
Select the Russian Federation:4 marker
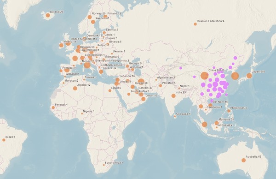pos(195,24)
